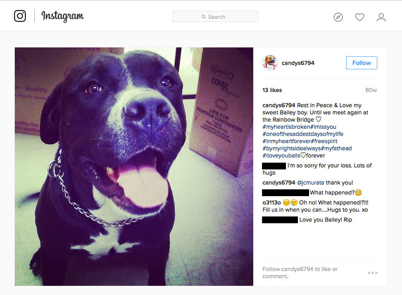
Task: Open the #iloveyoubails hashtag
Action: point(281,155)
